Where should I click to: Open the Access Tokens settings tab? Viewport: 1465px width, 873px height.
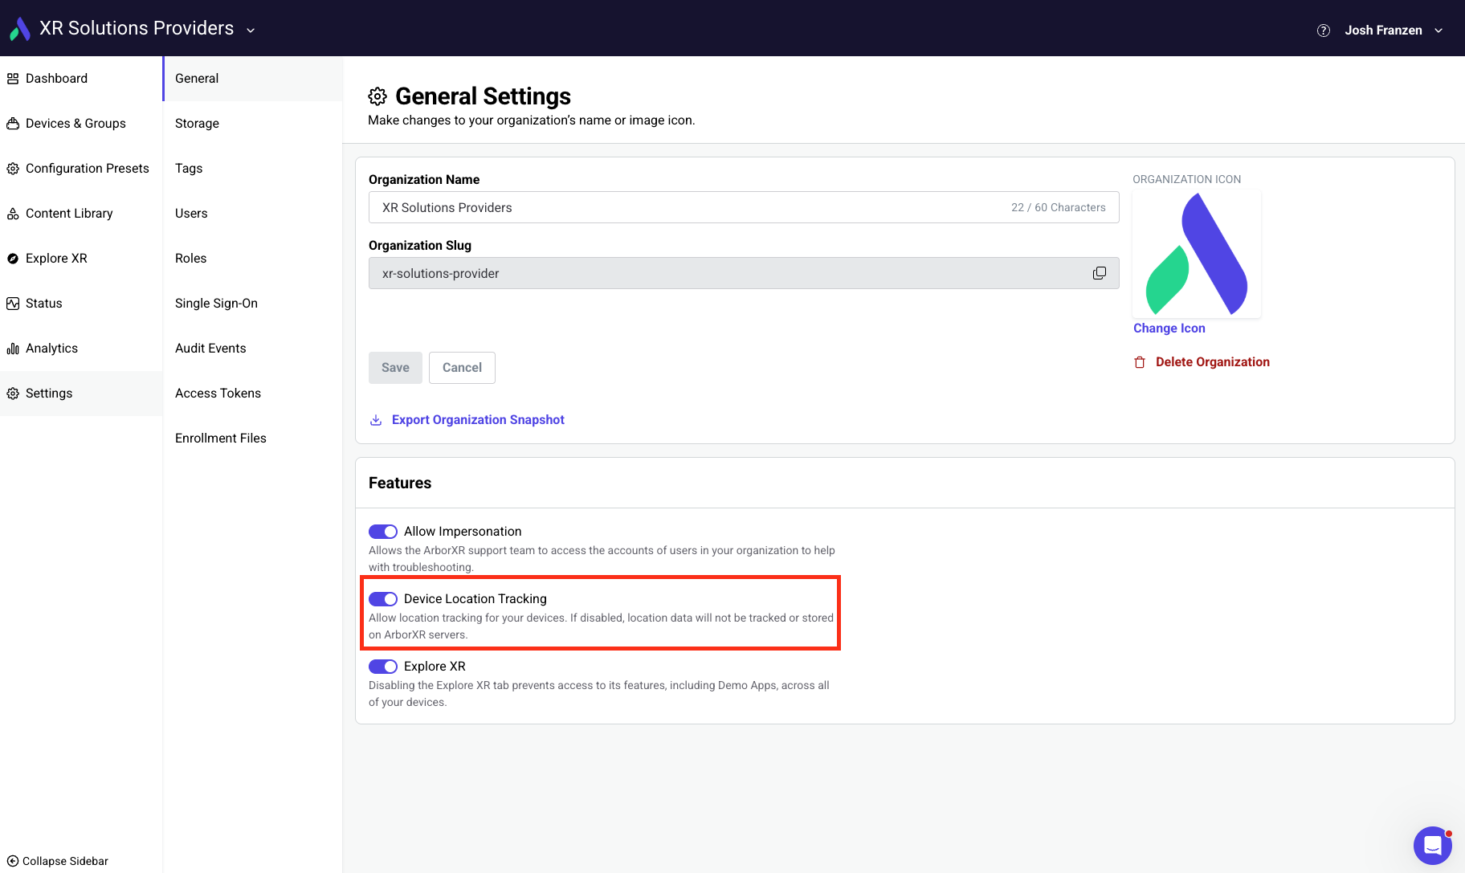253,394
